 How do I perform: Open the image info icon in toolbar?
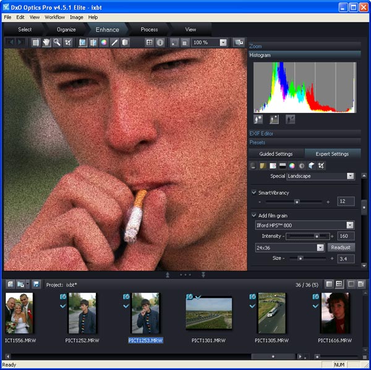coord(160,43)
